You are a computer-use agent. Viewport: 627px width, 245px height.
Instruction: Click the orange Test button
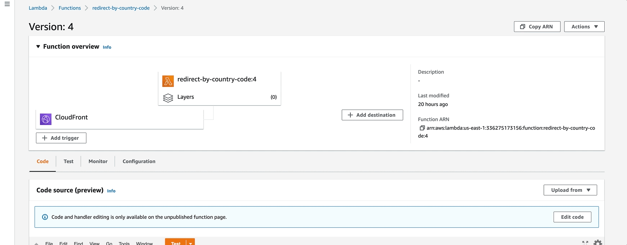pyautogui.click(x=176, y=243)
